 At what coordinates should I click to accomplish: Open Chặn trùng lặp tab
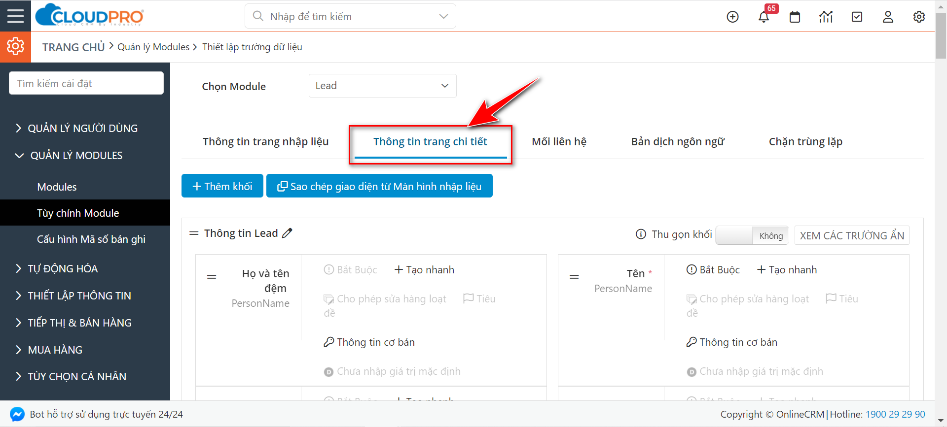point(805,142)
